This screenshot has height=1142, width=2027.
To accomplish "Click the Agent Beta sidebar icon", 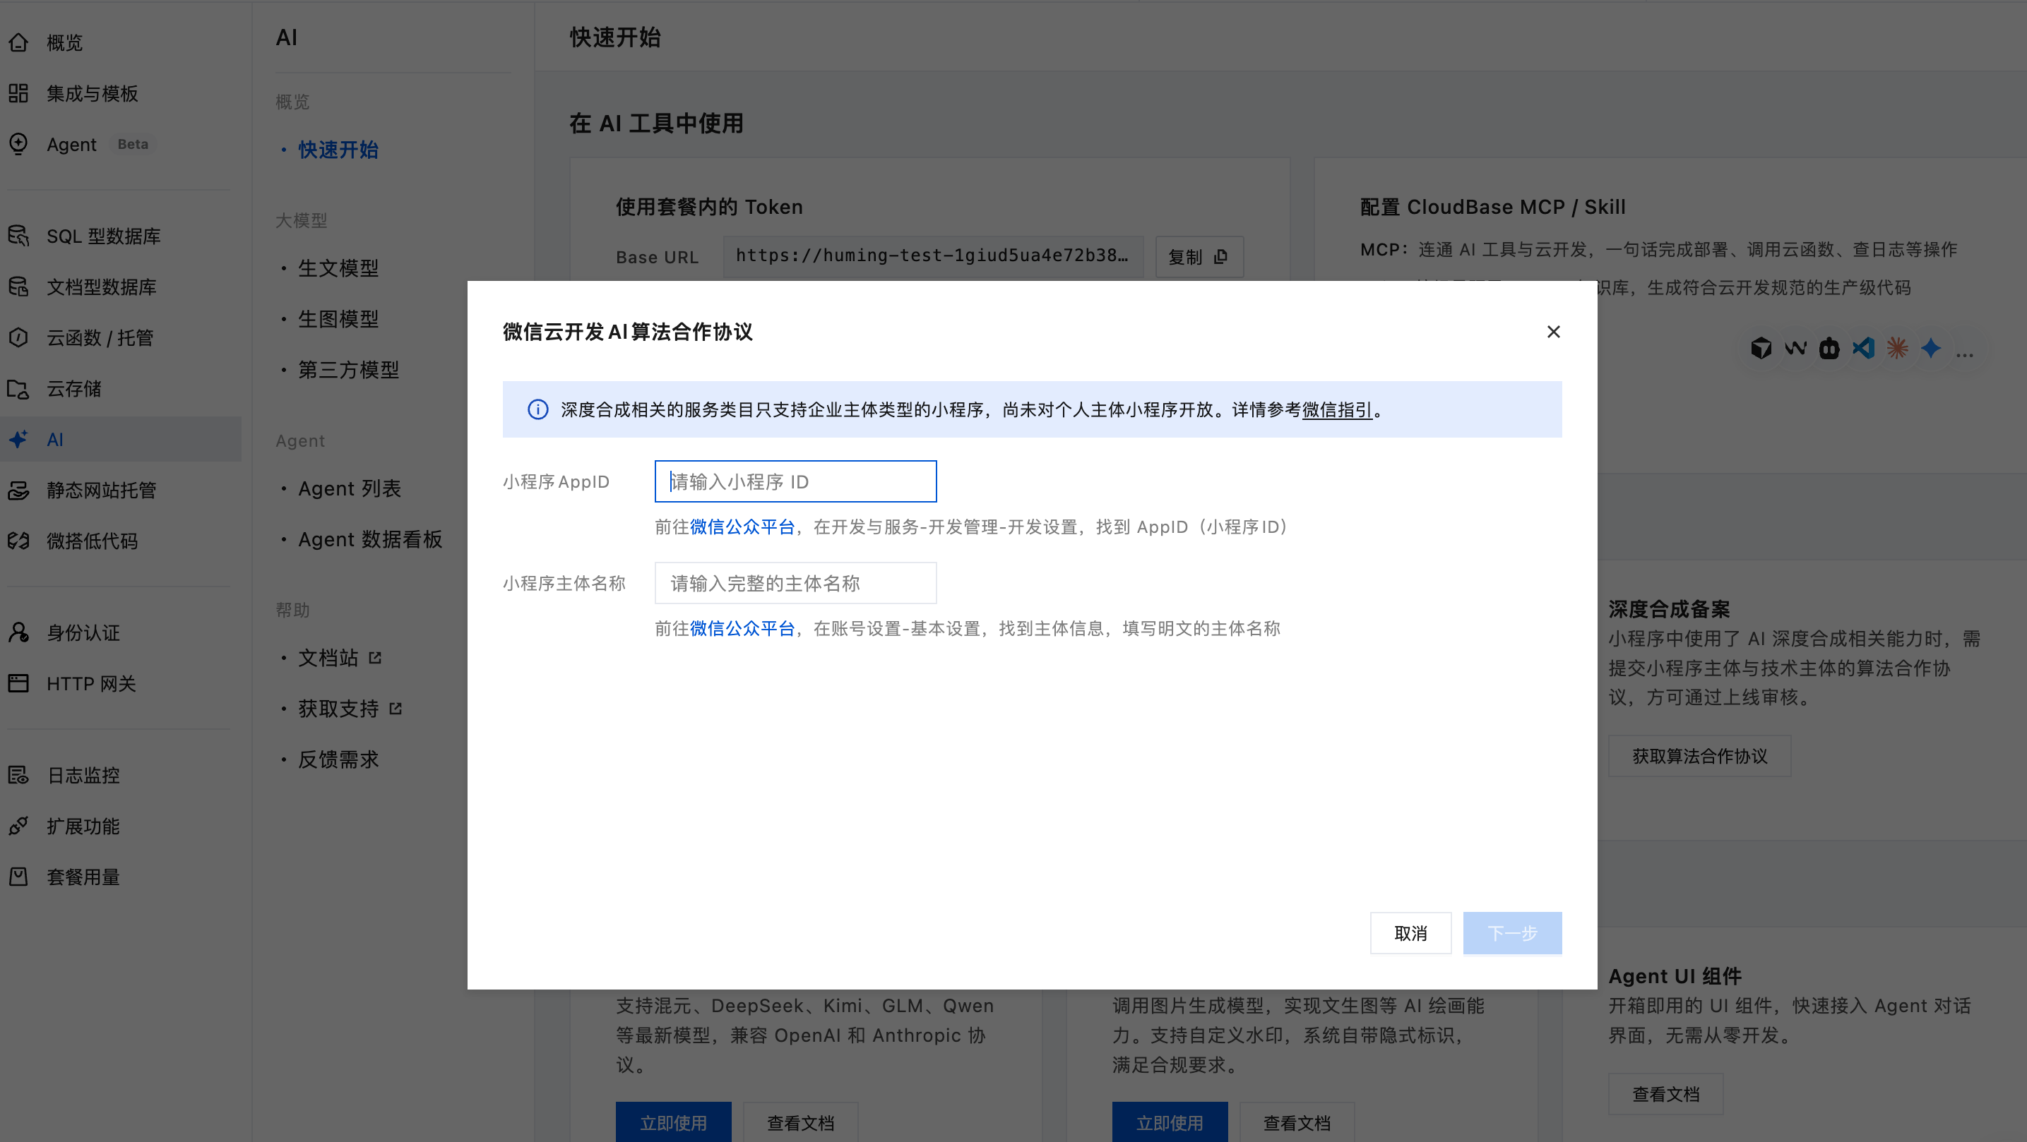I will pyautogui.click(x=19, y=144).
